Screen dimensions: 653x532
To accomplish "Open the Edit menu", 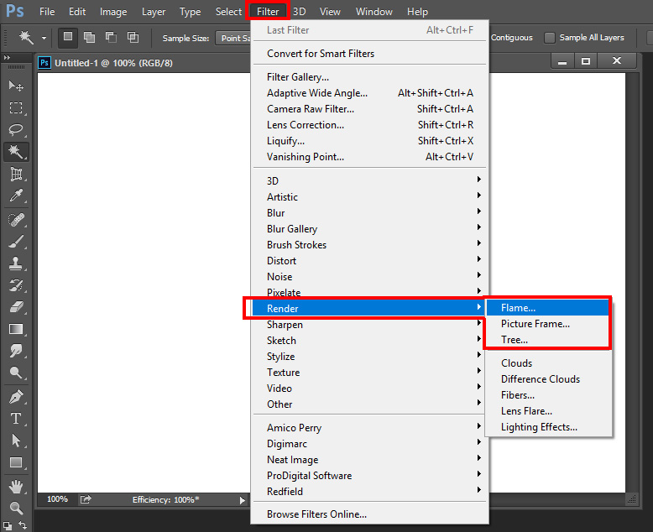I will 77,12.
